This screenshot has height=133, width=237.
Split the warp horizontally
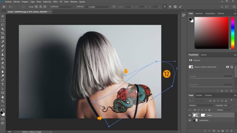click(x=45, y=7)
